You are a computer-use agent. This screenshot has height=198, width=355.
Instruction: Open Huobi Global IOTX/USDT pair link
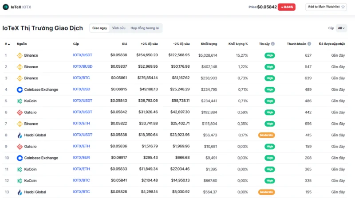83,135
